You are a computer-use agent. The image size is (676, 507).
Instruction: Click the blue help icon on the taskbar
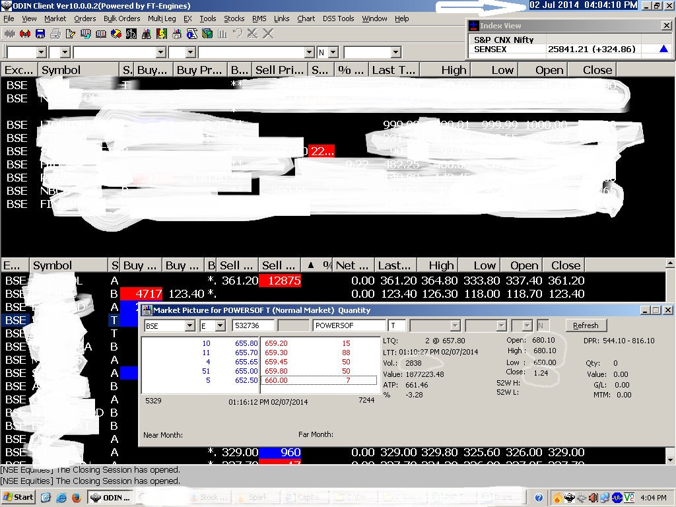tap(539, 498)
